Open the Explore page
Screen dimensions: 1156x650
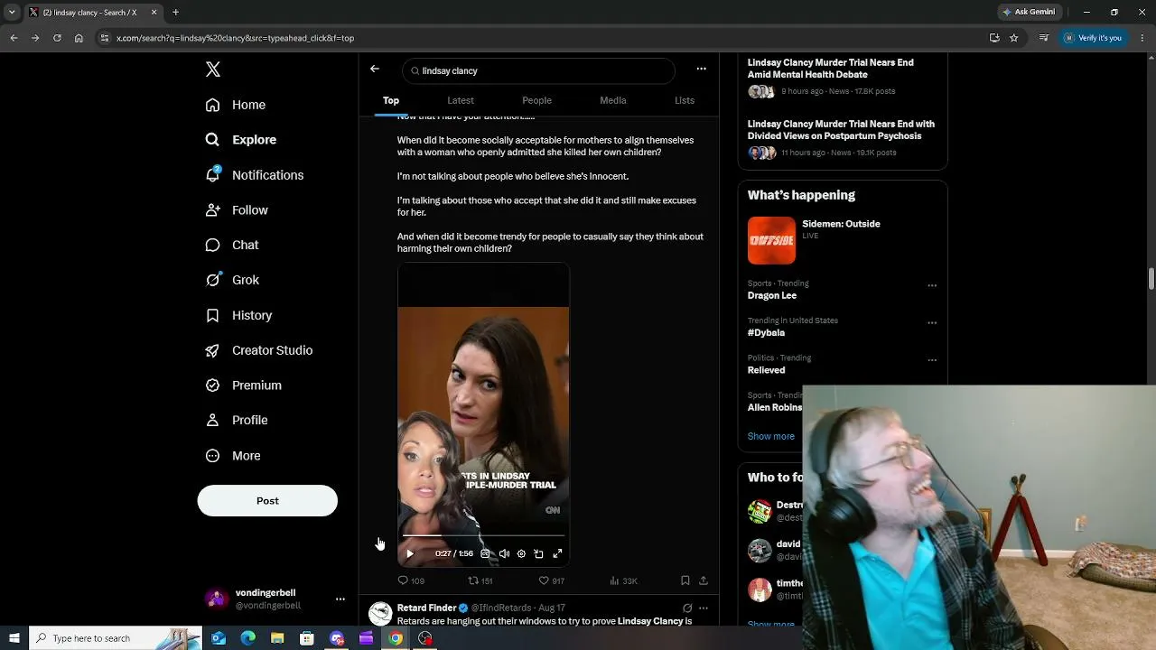coord(241,140)
